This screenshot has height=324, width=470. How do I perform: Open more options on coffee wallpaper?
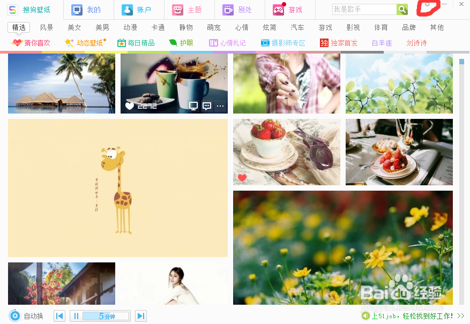220,106
